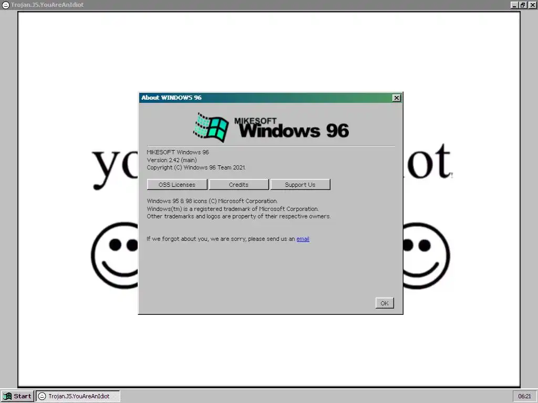Minimize the Trojan.JS.YouAreAnIdiot window
The height and width of the screenshot is (403, 538).
514,5
